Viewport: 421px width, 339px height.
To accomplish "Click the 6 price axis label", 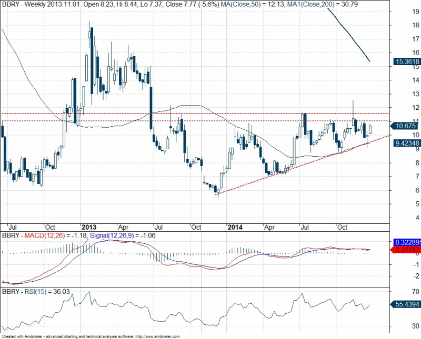I will pyautogui.click(x=417, y=190).
